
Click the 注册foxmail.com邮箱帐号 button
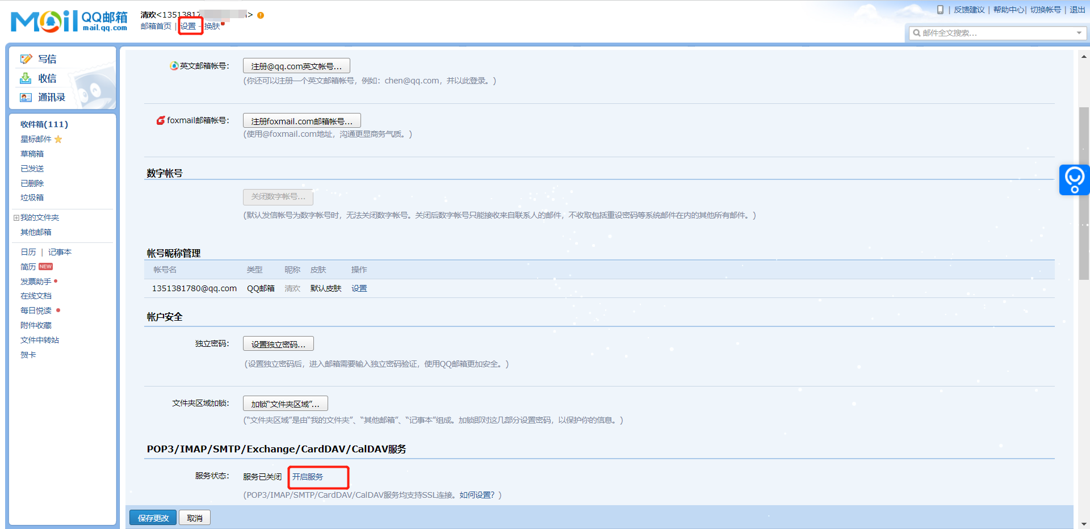(302, 121)
